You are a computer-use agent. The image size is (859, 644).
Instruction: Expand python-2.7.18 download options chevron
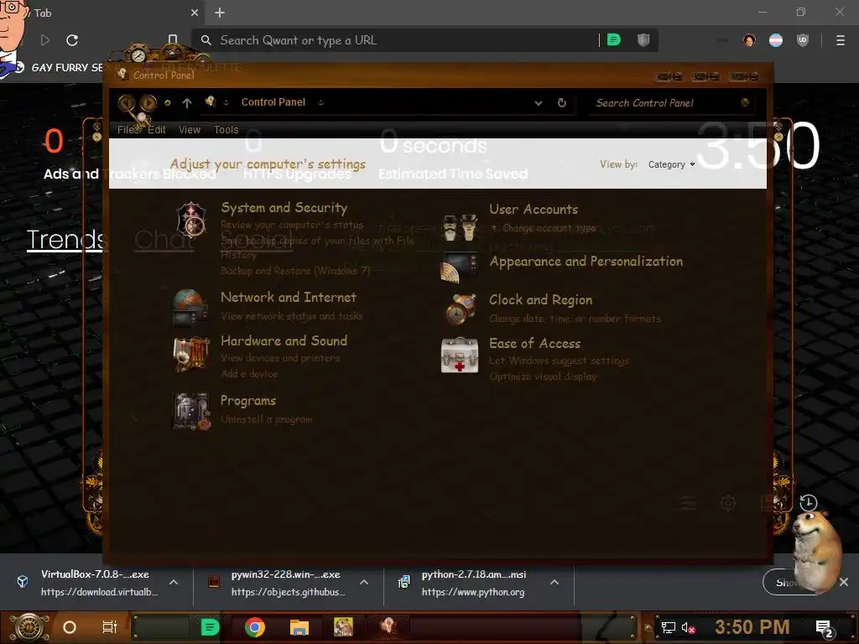coord(554,583)
